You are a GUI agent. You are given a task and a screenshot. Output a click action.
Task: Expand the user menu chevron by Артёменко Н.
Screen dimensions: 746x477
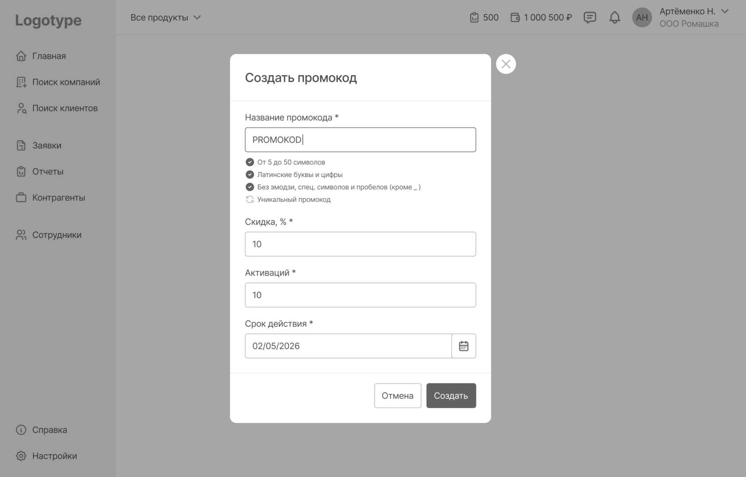[x=725, y=11]
